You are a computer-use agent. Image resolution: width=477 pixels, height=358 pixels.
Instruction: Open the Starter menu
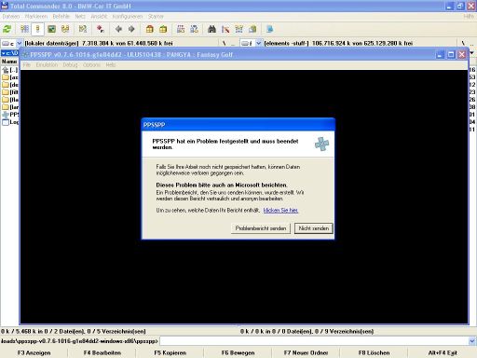point(156,16)
